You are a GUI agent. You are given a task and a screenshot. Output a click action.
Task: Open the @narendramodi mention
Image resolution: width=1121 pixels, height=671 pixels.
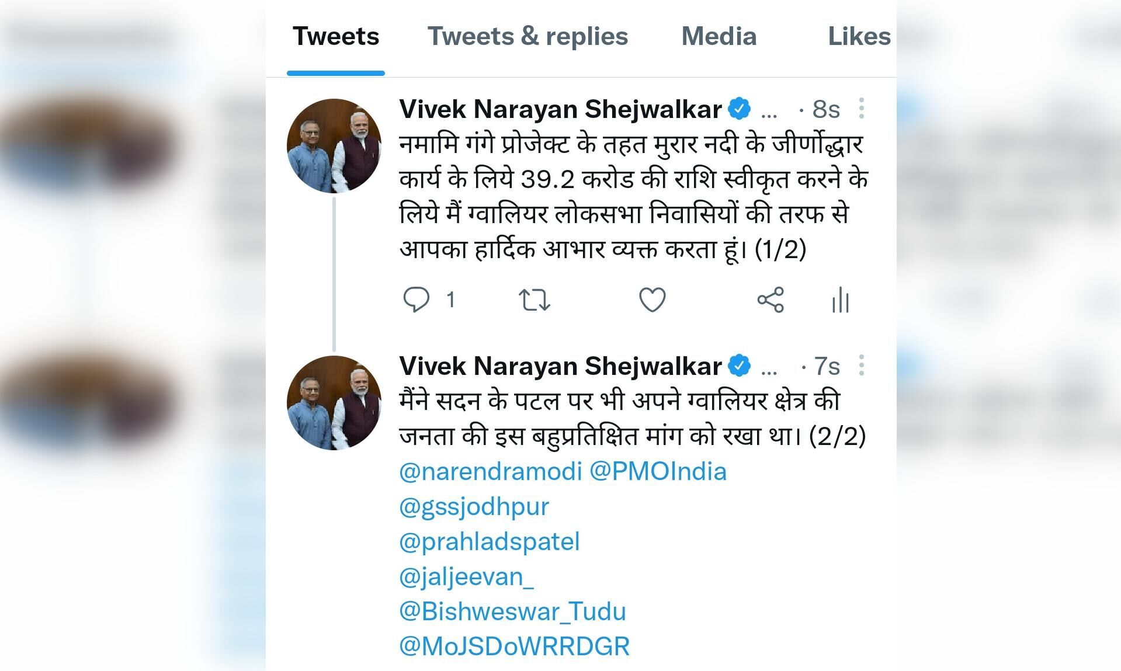coord(491,471)
